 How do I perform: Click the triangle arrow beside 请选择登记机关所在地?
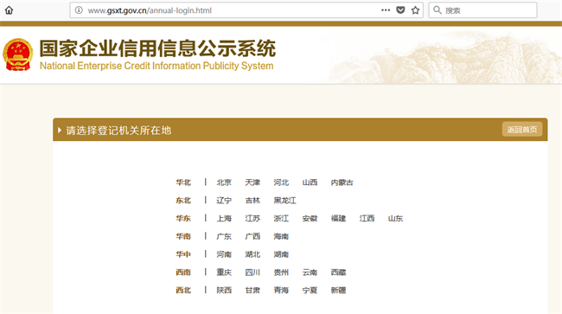click(x=60, y=130)
